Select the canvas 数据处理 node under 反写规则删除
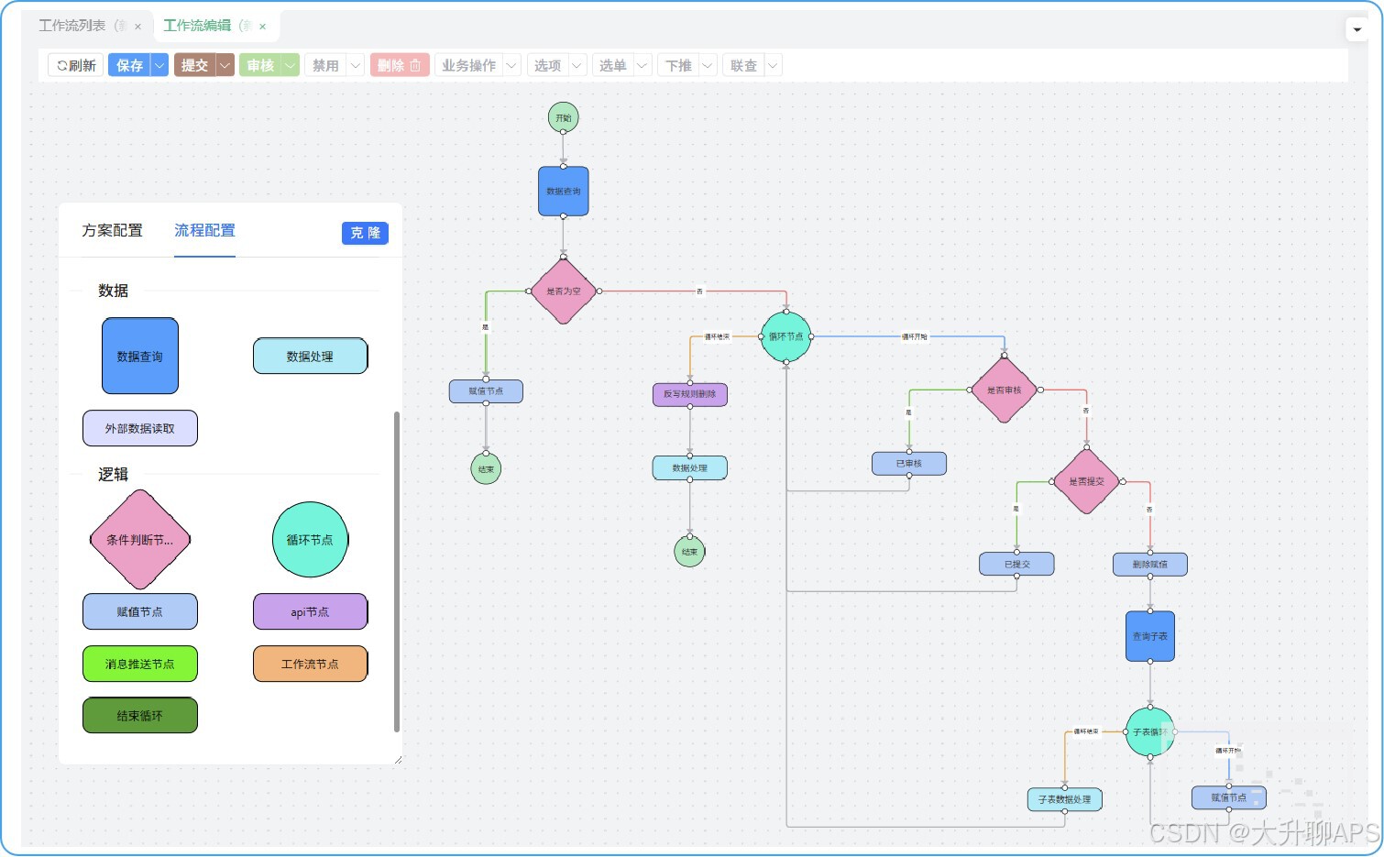The image size is (1384, 857). (690, 467)
